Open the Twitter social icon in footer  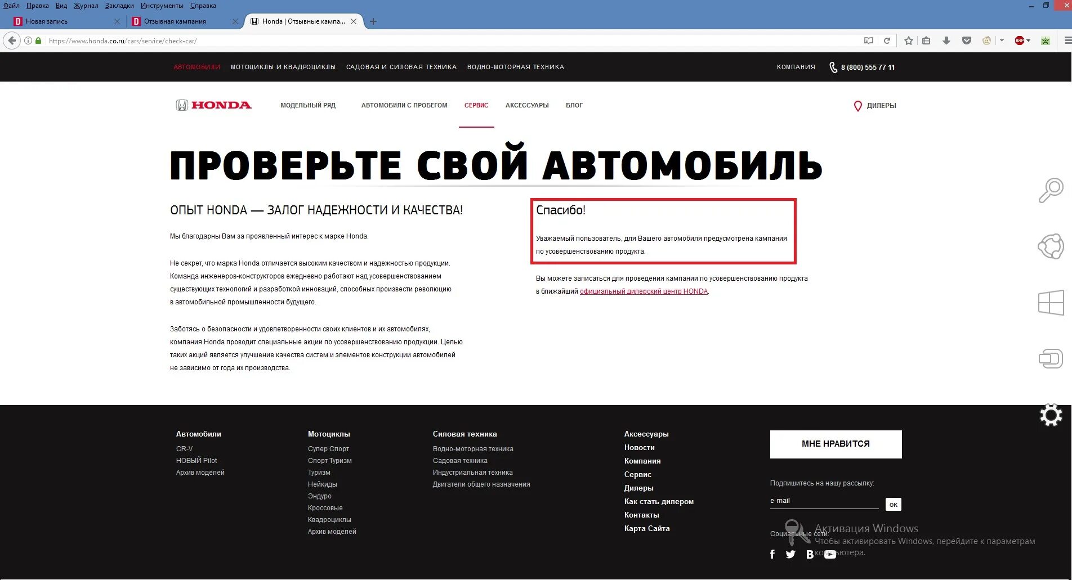tap(790, 554)
